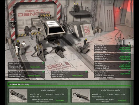
Task: Click Panzerung aufwerten link
Action: (34, 76)
